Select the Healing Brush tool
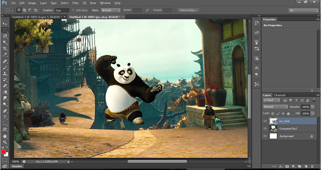The width and height of the screenshot is (321, 170). 5,61
